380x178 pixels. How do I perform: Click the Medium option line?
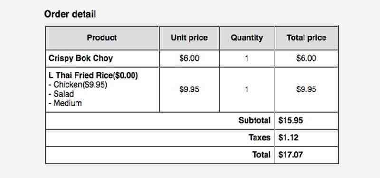click(65, 103)
